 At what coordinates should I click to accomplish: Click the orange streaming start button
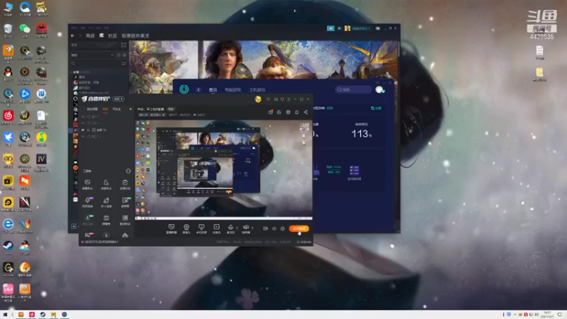(299, 228)
